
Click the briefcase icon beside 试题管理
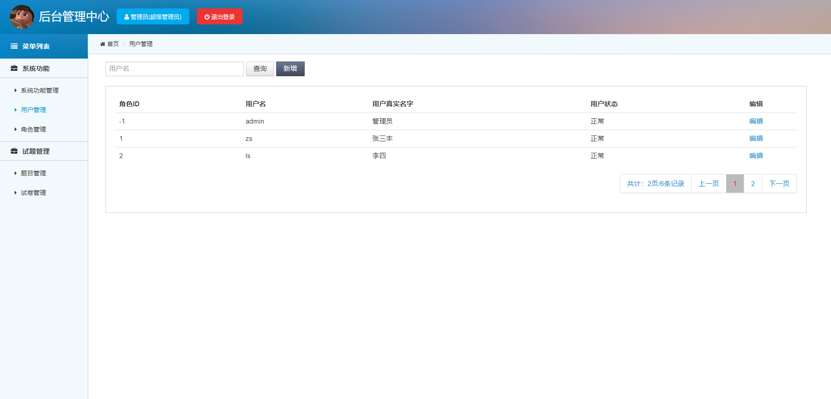point(12,151)
